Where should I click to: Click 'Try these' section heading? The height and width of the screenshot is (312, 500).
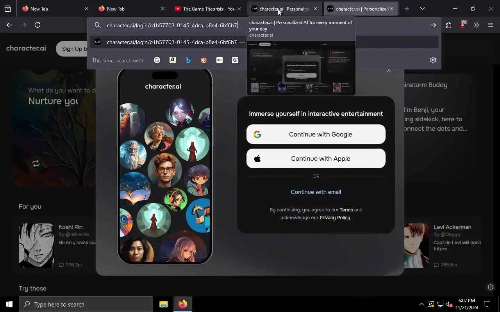click(32, 288)
